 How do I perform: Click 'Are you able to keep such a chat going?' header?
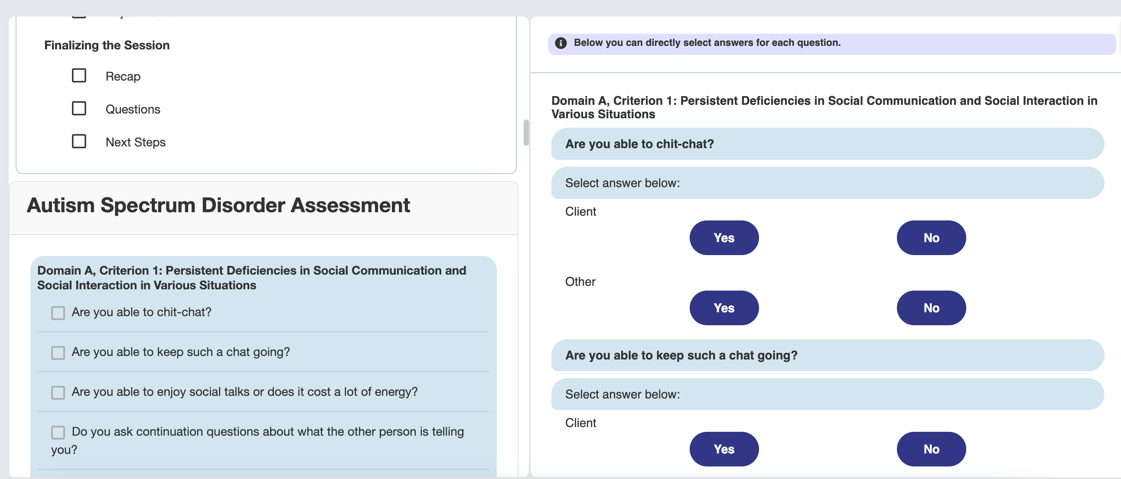point(827,355)
